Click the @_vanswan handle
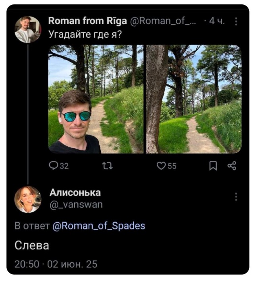The image size is (254, 281). pyautogui.click(x=76, y=205)
